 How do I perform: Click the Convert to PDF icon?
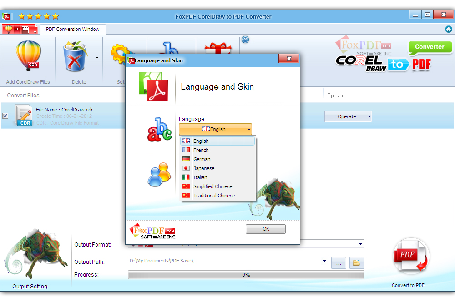click(x=411, y=256)
